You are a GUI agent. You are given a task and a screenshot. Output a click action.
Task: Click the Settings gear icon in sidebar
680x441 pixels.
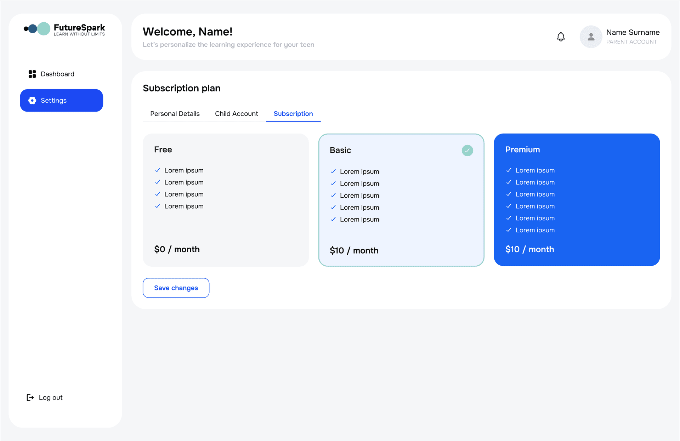click(x=32, y=100)
